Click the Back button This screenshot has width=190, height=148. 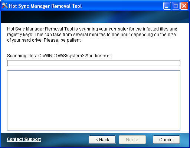[102, 140]
